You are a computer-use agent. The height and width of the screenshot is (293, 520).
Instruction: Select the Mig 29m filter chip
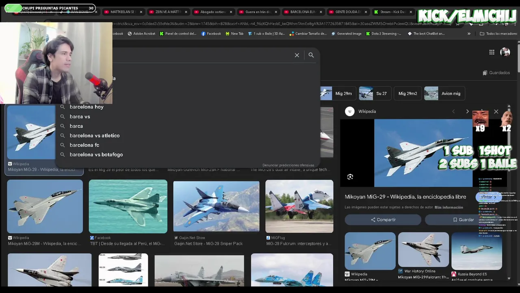(x=337, y=94)
